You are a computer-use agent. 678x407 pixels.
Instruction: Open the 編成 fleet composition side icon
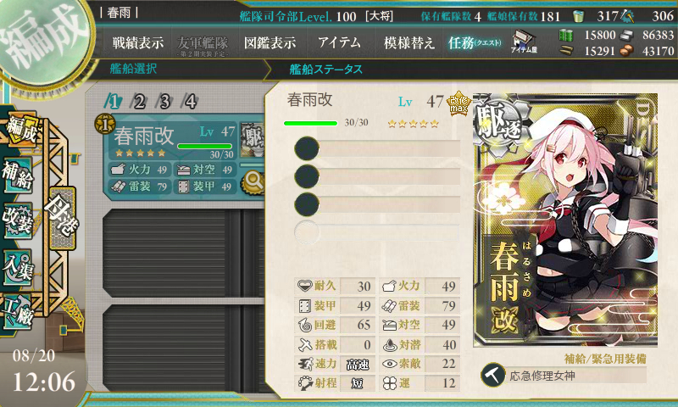point(20,131)
